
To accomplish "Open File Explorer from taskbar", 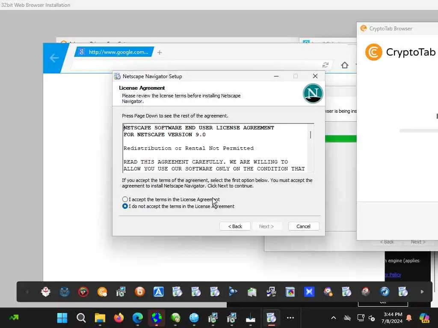I will [x=100, y=318].
